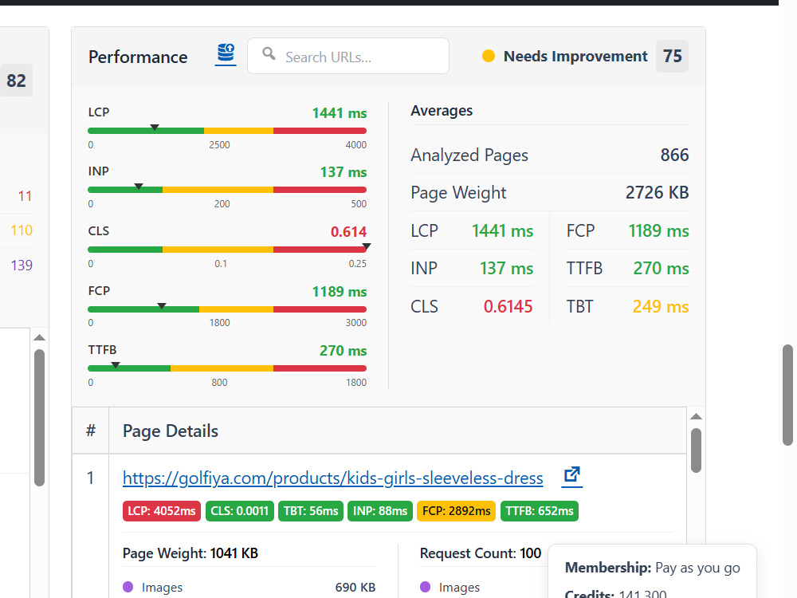Screen dimensions: 797x598
Task: Click the average CLS value 0.6145
Action: click(508, 307)
